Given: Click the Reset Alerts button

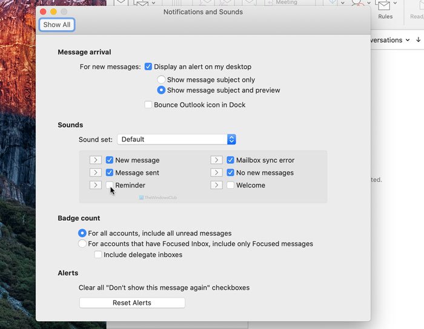Looking at the screenshot, I should [132, 303].
